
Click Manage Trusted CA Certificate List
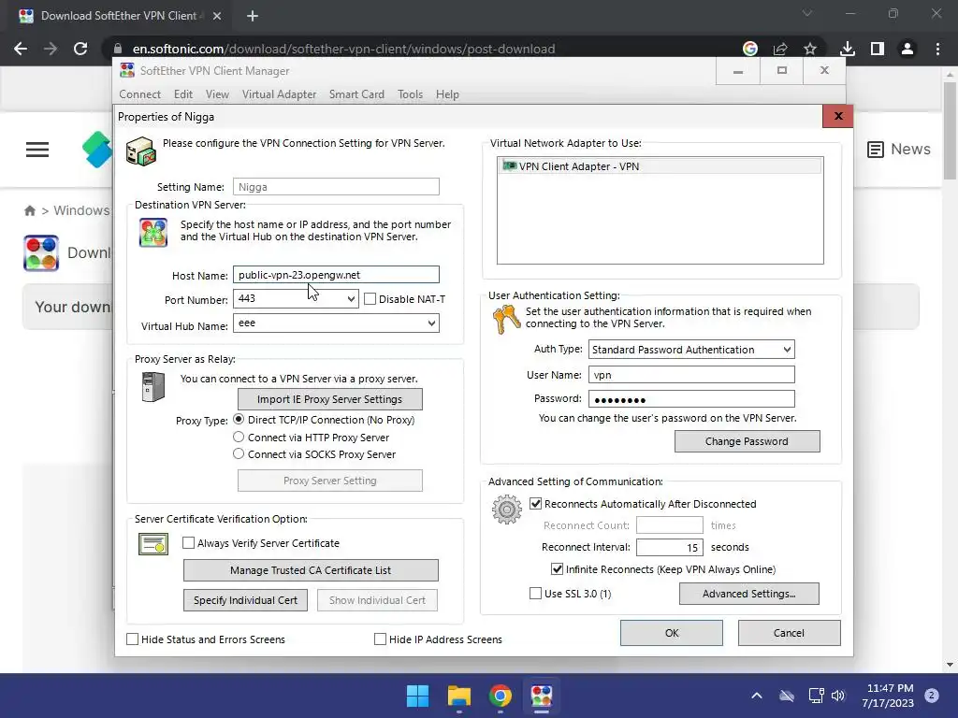pos(311,570)
